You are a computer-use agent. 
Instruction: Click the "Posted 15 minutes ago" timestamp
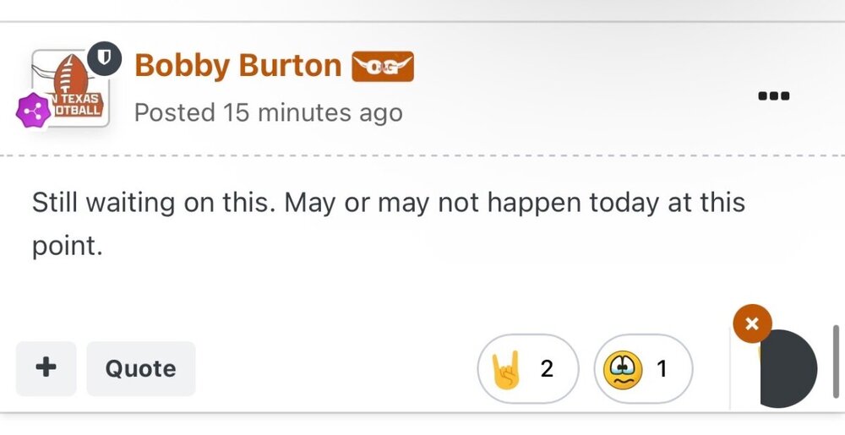tap(269, 112)
